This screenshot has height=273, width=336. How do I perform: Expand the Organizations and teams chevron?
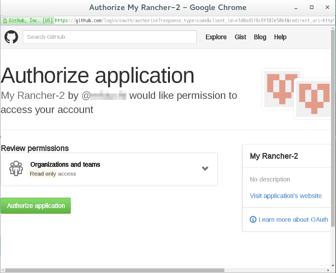(x=205, y=168)
